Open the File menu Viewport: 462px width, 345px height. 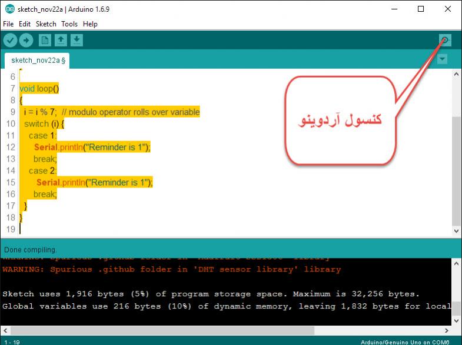(8, 24)
